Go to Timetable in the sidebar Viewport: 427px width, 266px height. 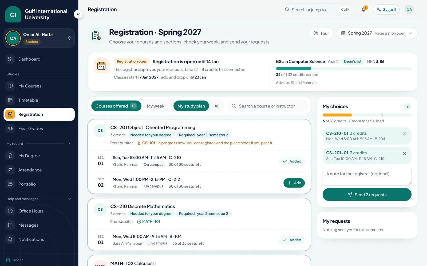pos(39,100)
